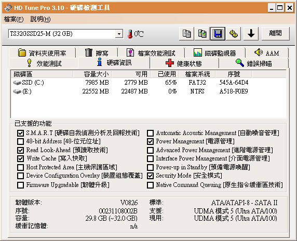This screenshot has width=297, height=241.
Task: Click the down arrow minimize-to-tray icon
Action: pos(251,34)
